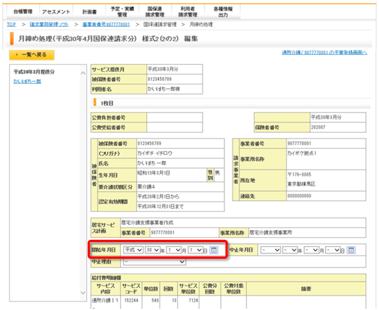This screenshot has height=310, width=379.
Task: Go to TOP breadcrumb link
Action: [x=11, y=24]
